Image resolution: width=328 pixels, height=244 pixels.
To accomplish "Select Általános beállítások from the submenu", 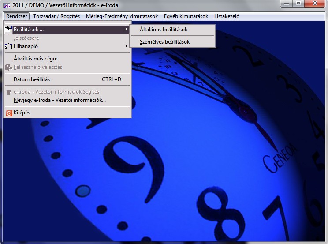I will [x=164, y=30].
